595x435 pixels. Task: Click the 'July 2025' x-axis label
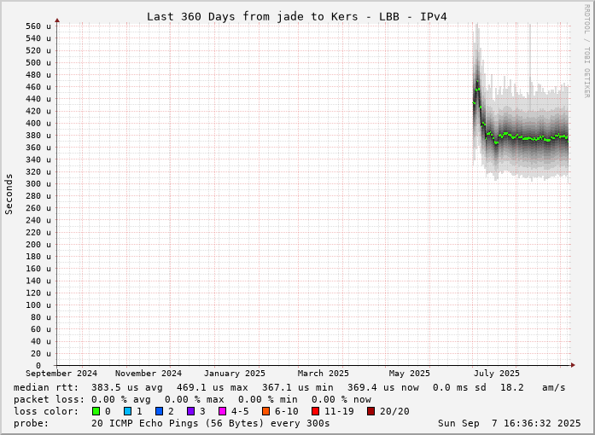496,374
